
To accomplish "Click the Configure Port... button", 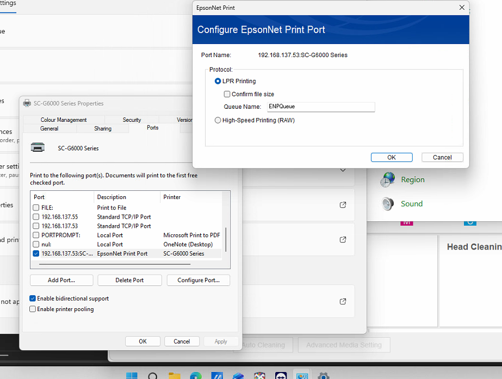I will (x=199, y=280).
